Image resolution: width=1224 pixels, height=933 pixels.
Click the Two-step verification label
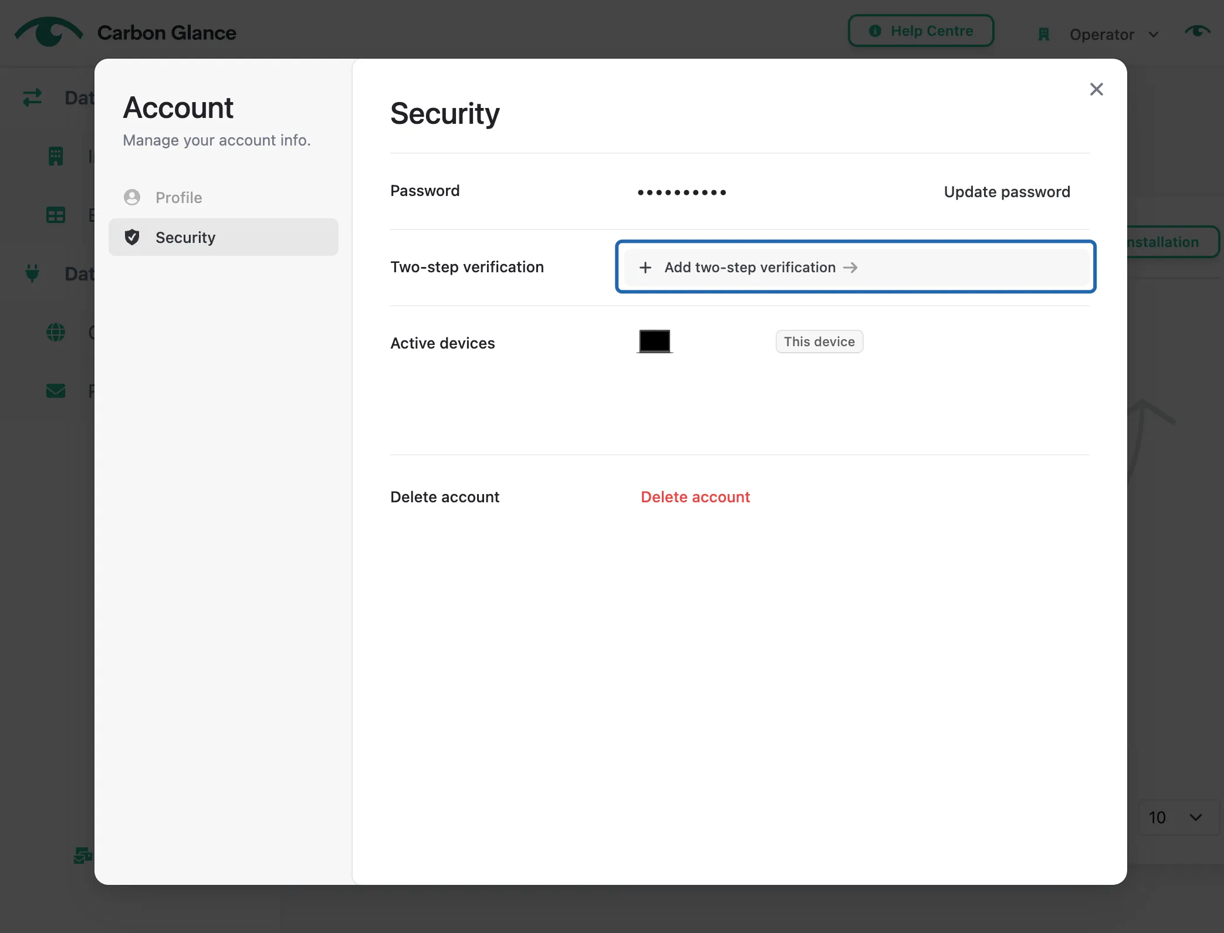[467, 267]
